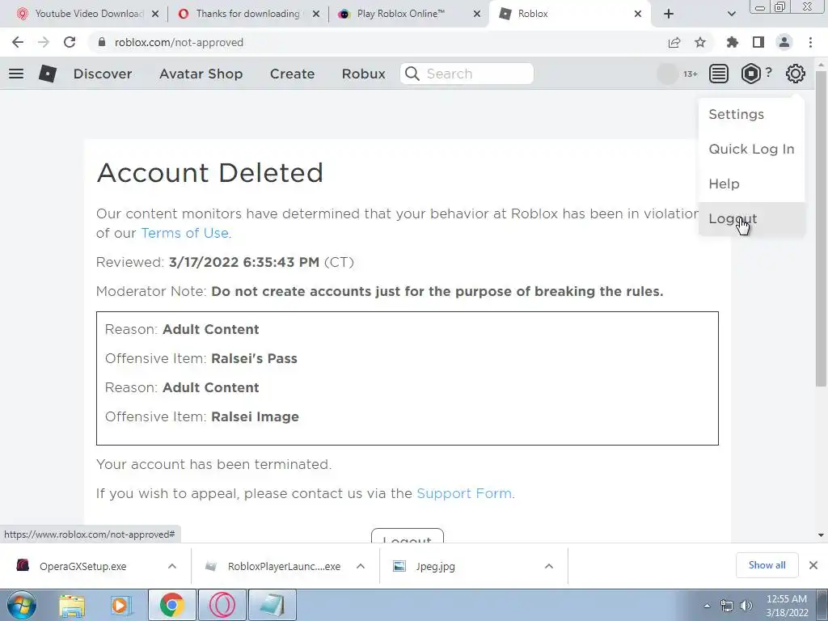Open the Chrome profile avatar icon
Screen dimensions: 828x621
tap(784, 42)
